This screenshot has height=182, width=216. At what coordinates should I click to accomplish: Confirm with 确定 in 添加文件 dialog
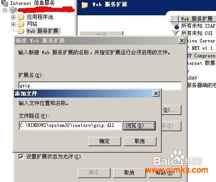pyautogui.click(x=105, y=141)
